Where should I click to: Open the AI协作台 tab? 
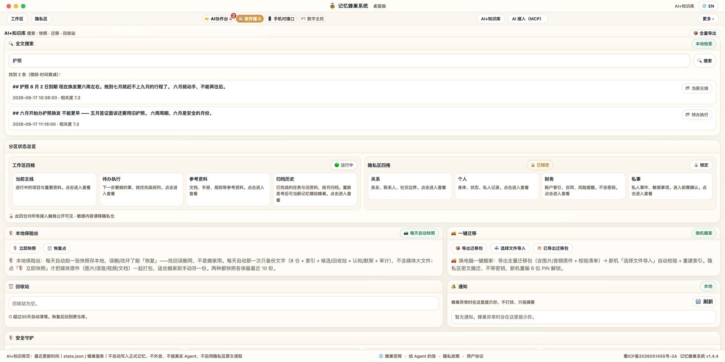218,19
